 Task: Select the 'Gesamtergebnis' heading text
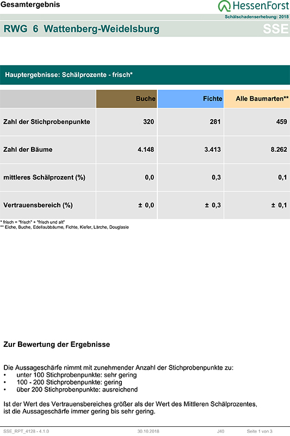pyautogui.click(x=30, y=4)
